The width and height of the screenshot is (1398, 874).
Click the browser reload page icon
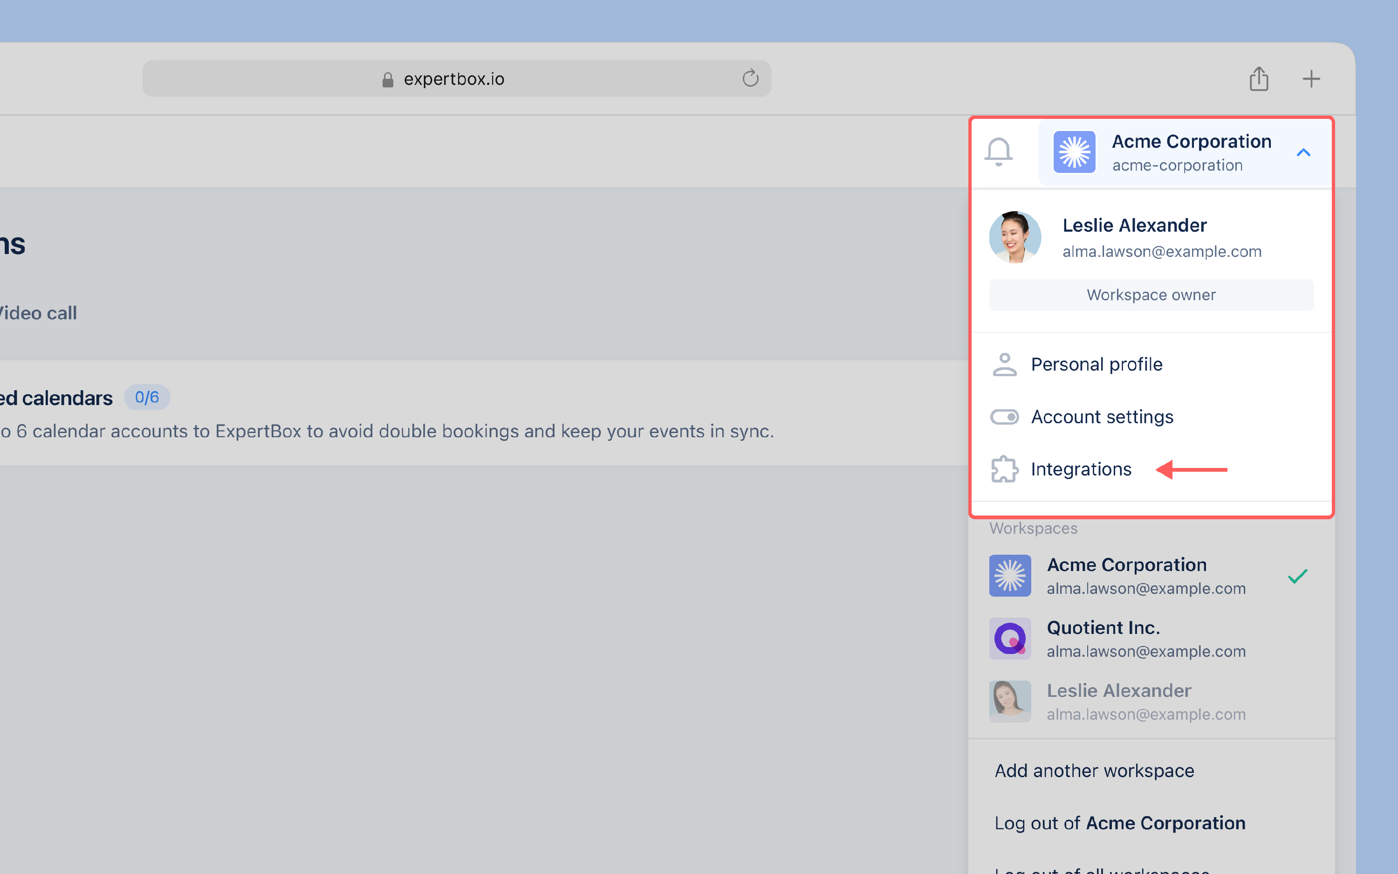pyautogui.click(x=750, y=78)
